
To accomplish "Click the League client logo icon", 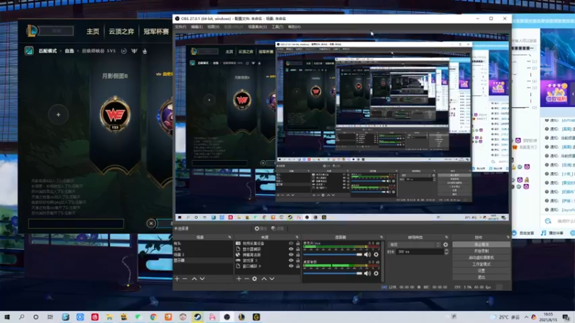I will (x=32, y=31).
